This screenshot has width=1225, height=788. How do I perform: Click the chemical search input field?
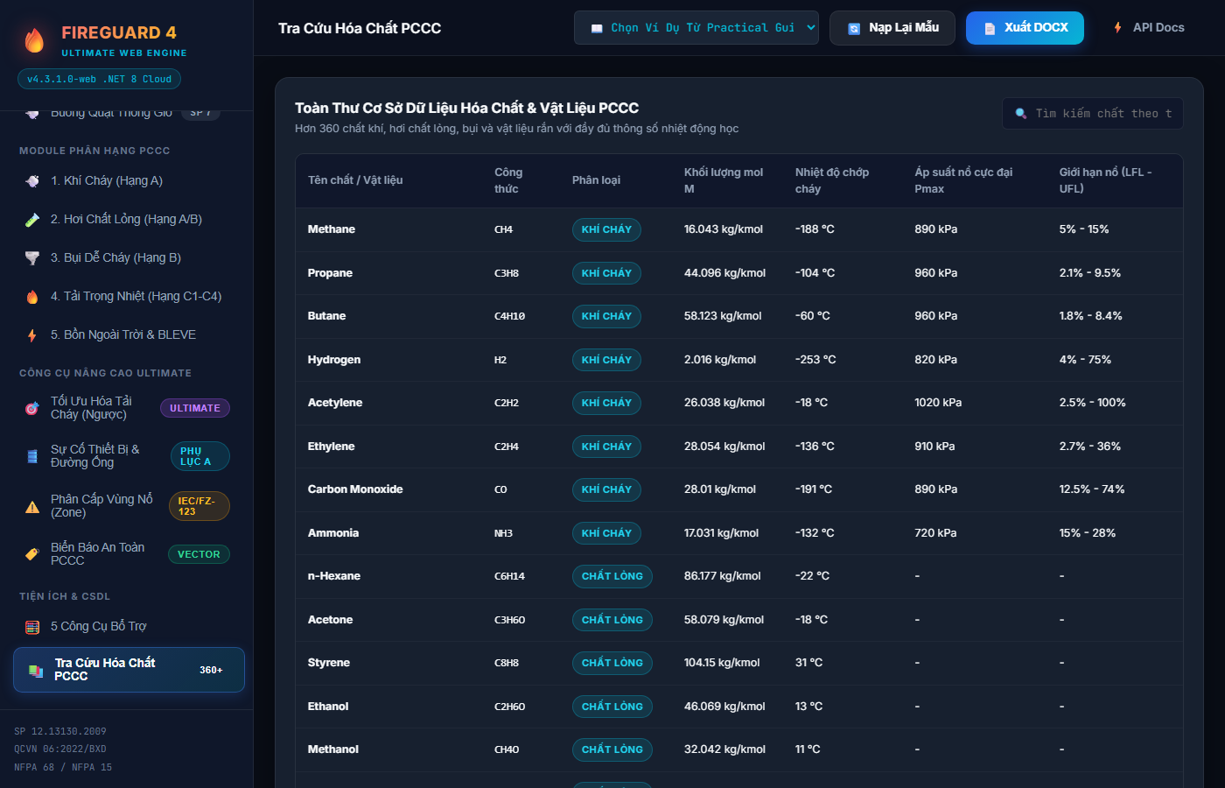(1093, 114)
